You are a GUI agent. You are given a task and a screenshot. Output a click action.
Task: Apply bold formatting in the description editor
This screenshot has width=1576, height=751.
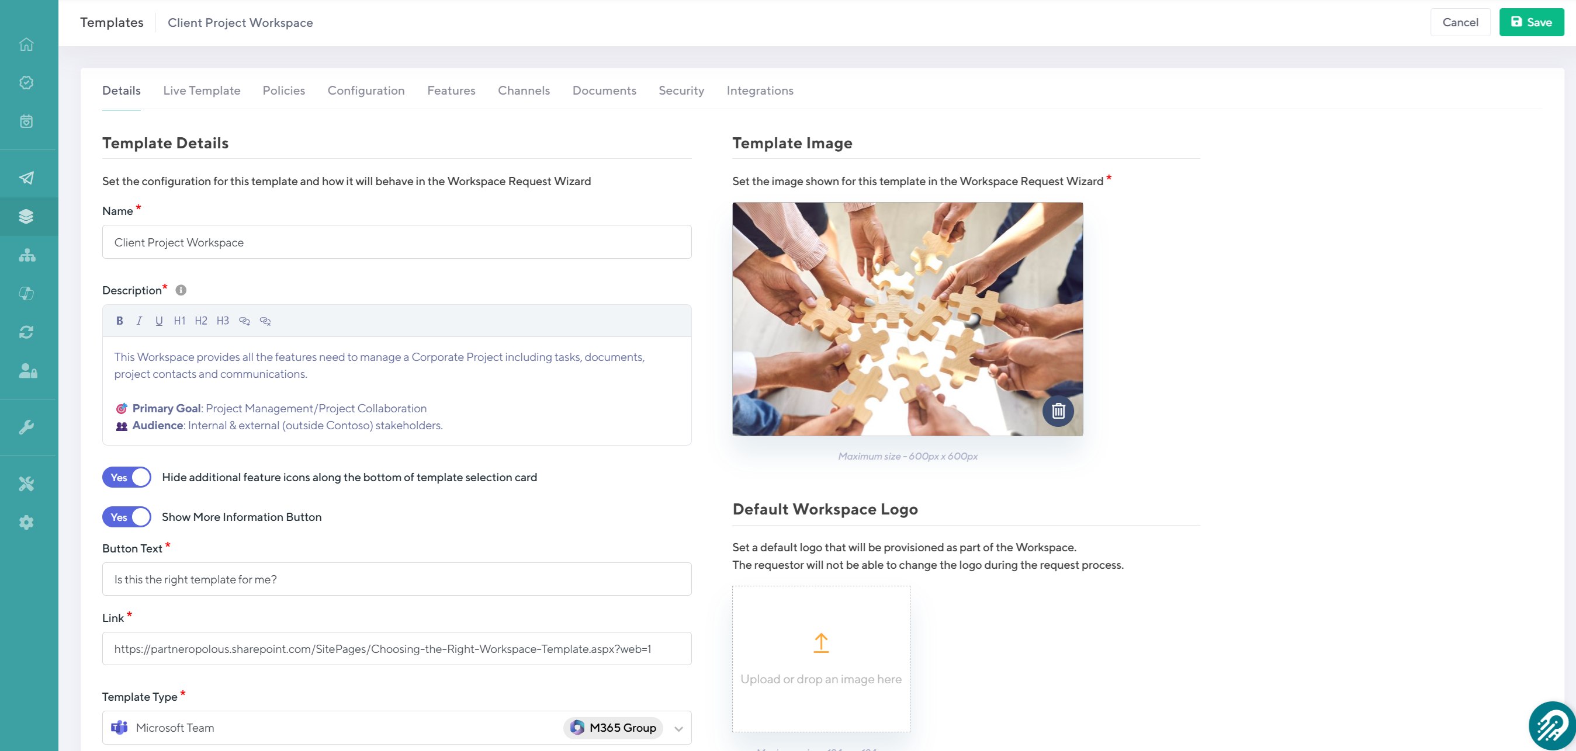click(x=119, y=321)
